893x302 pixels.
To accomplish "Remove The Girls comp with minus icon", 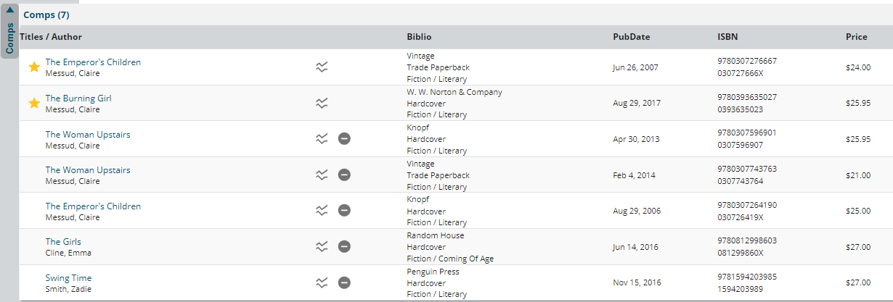I will click(344, 246).
